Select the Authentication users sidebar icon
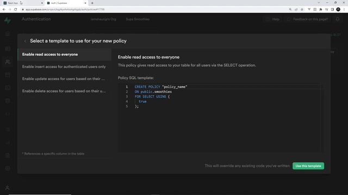The height and width of the screenshot is (195, 348). [x=8, y=62]
